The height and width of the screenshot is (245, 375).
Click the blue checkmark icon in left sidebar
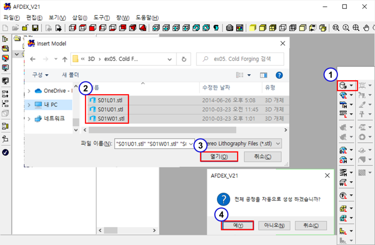[x=6, y=152]
